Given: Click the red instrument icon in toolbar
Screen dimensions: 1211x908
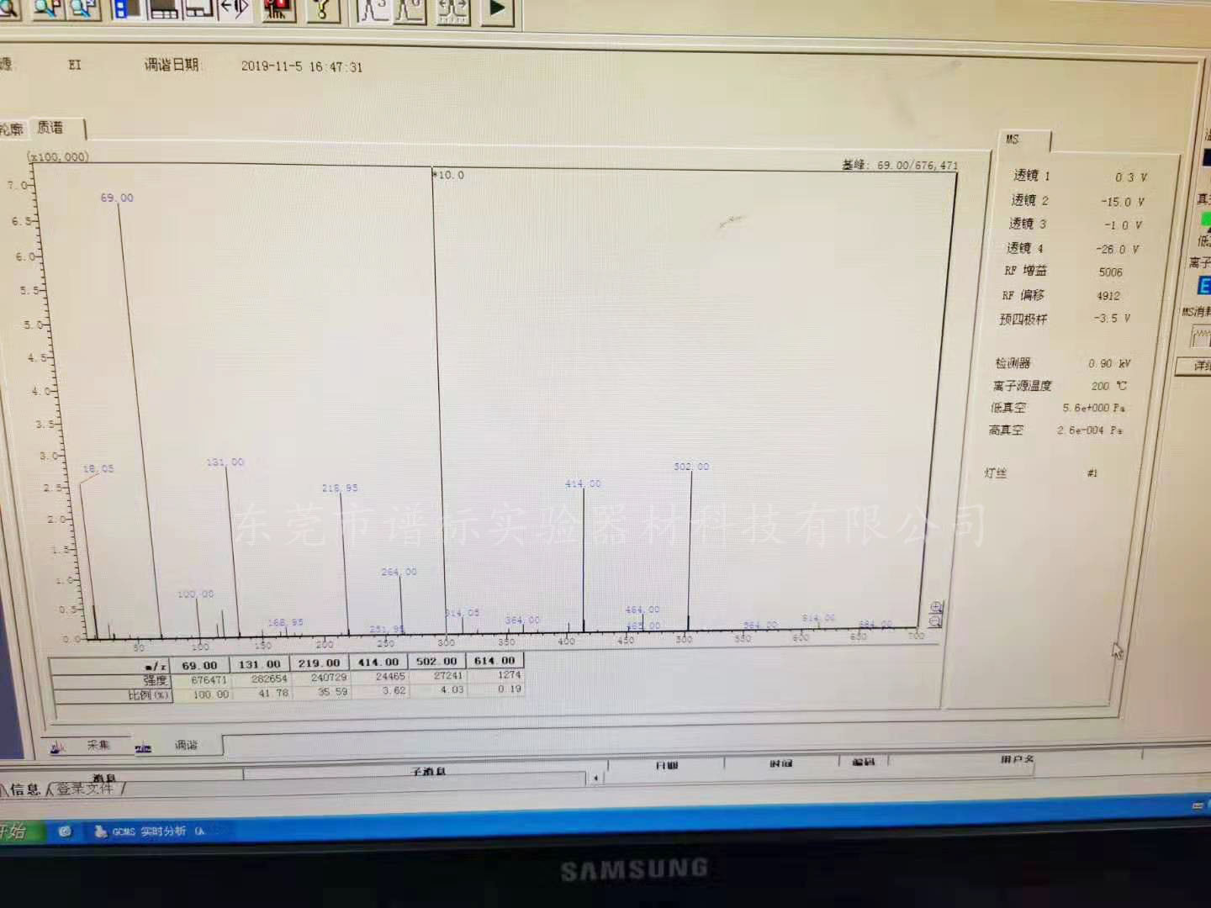Looking at the screenshot, I should coord(278,10).
